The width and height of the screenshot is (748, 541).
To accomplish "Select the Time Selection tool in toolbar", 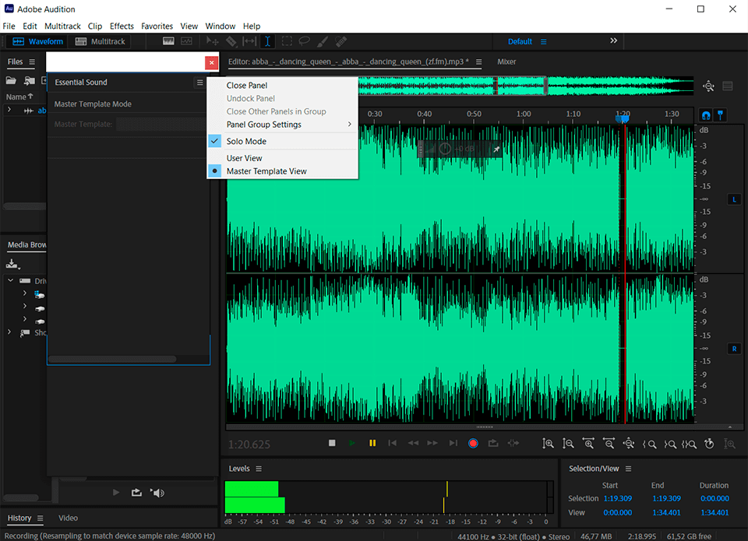I will (x=267, y=41).
